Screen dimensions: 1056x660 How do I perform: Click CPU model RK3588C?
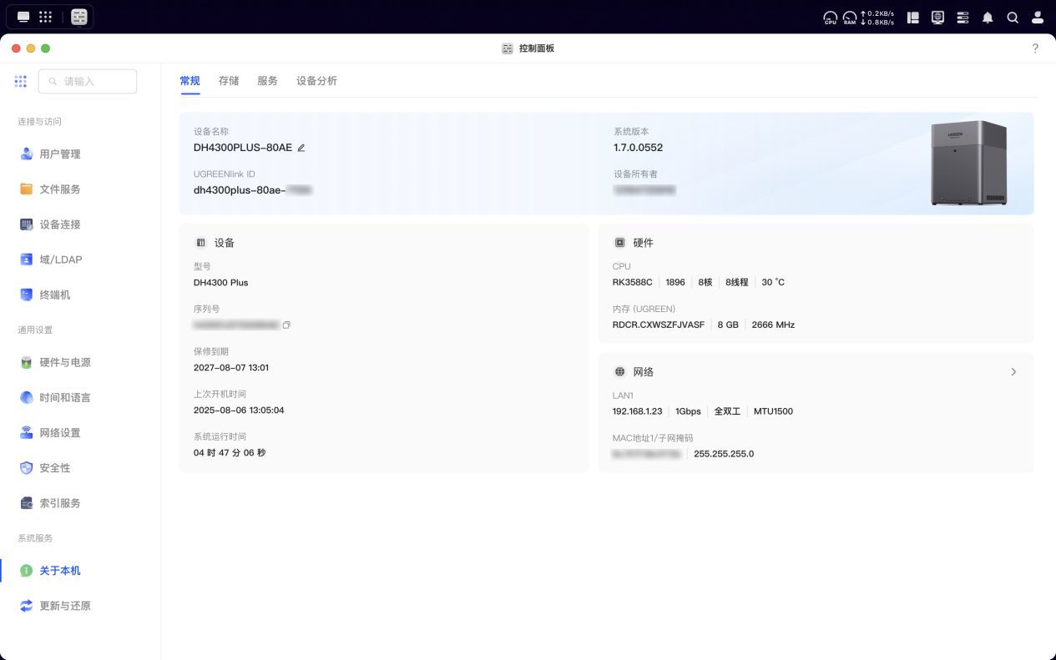pyautogui.click(x=632, y=282)
